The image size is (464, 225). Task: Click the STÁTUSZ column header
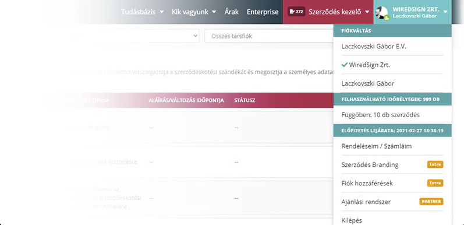coord(245,100)
